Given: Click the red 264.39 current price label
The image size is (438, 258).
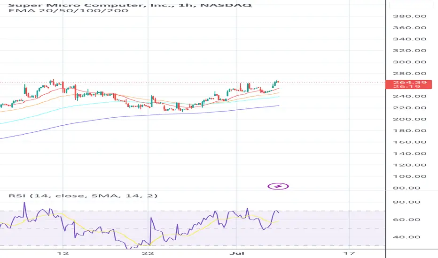Looking at the screenshot, I should coord(408,84).
